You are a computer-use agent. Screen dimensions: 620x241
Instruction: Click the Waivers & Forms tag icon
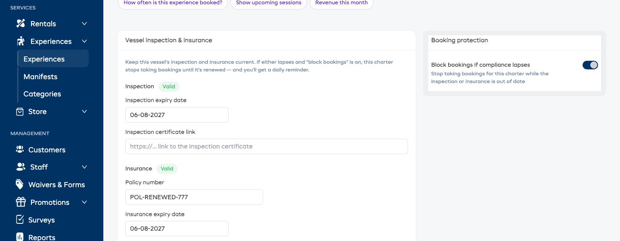pyautogui.click(x=20, y=185)
